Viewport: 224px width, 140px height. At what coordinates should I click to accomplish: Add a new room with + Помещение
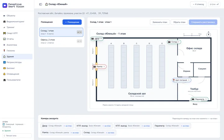pos(72,22)
